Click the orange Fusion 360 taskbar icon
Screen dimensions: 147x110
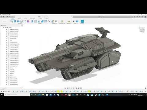[70, 95]
